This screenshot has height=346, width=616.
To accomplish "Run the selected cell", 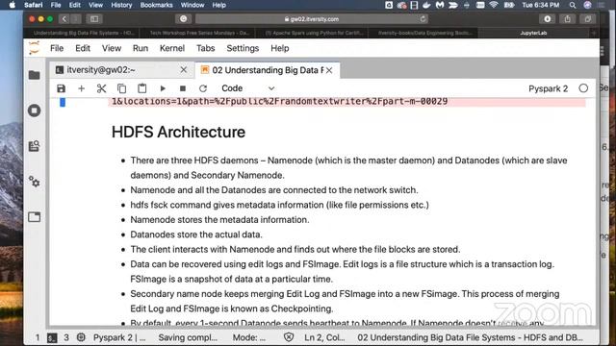I will 163,88.
